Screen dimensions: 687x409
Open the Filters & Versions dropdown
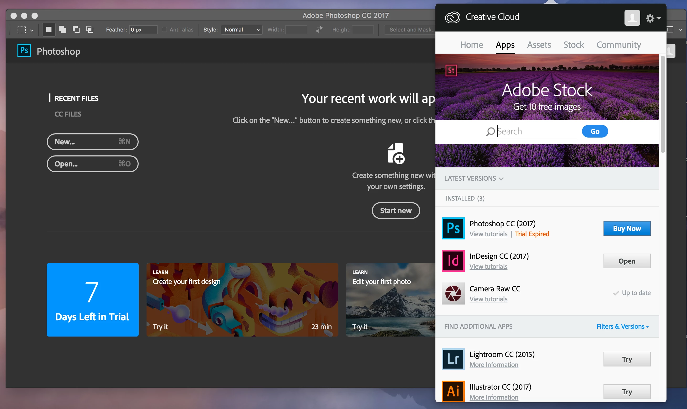pos(622,326)
